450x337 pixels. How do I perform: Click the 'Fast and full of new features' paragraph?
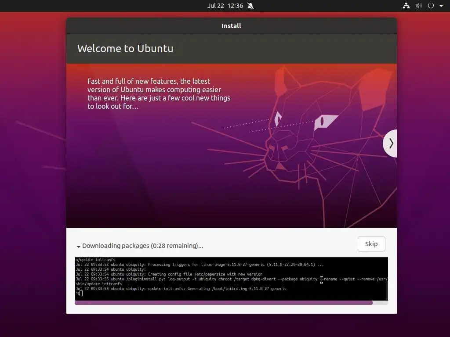point(159,94)
